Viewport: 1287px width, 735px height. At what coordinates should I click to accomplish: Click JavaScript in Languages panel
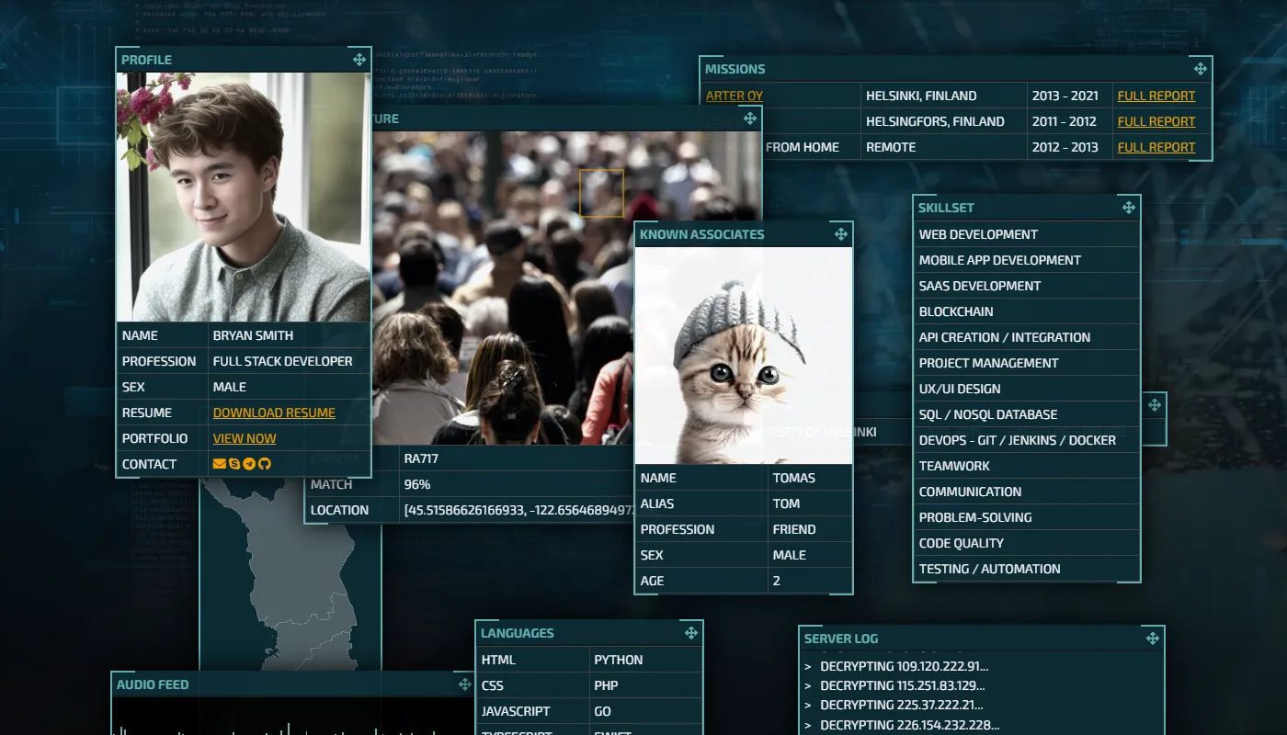click(x=516, y=711)
